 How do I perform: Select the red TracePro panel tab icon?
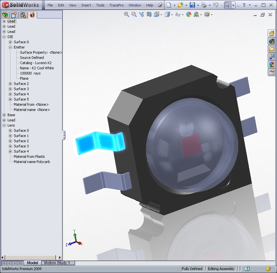32,15
